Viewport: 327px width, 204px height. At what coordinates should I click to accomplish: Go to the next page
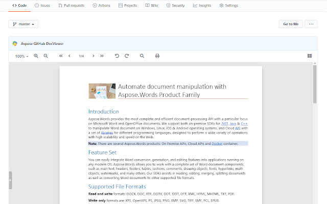(94, 56)
